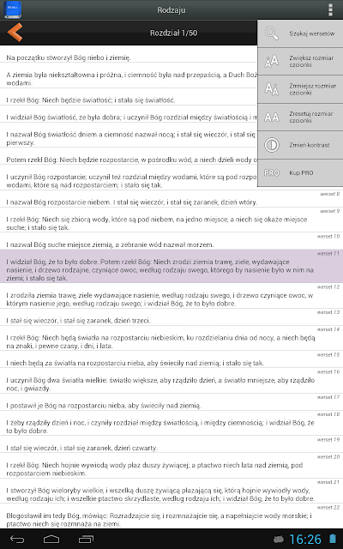Select Zresetuj rozmiar czcionki option
Screen dimensions: 343x549
click(x=300, y=117)
